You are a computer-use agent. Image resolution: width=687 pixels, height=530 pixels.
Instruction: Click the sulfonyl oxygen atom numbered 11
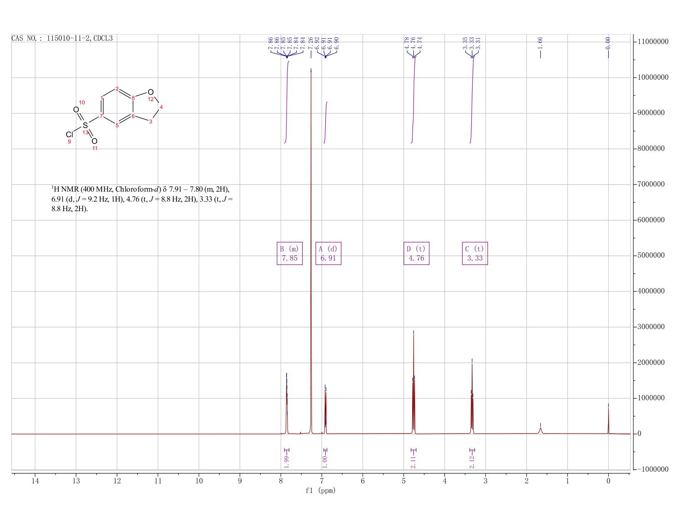[x=95, y=141]
